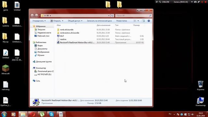Select the csgo 2016-01-09 file on desktop
The width and height of the screenshot is (208, 117).
point(17,55)
